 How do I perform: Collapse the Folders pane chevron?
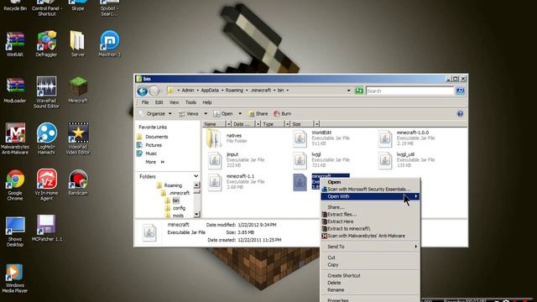(196, 176)
